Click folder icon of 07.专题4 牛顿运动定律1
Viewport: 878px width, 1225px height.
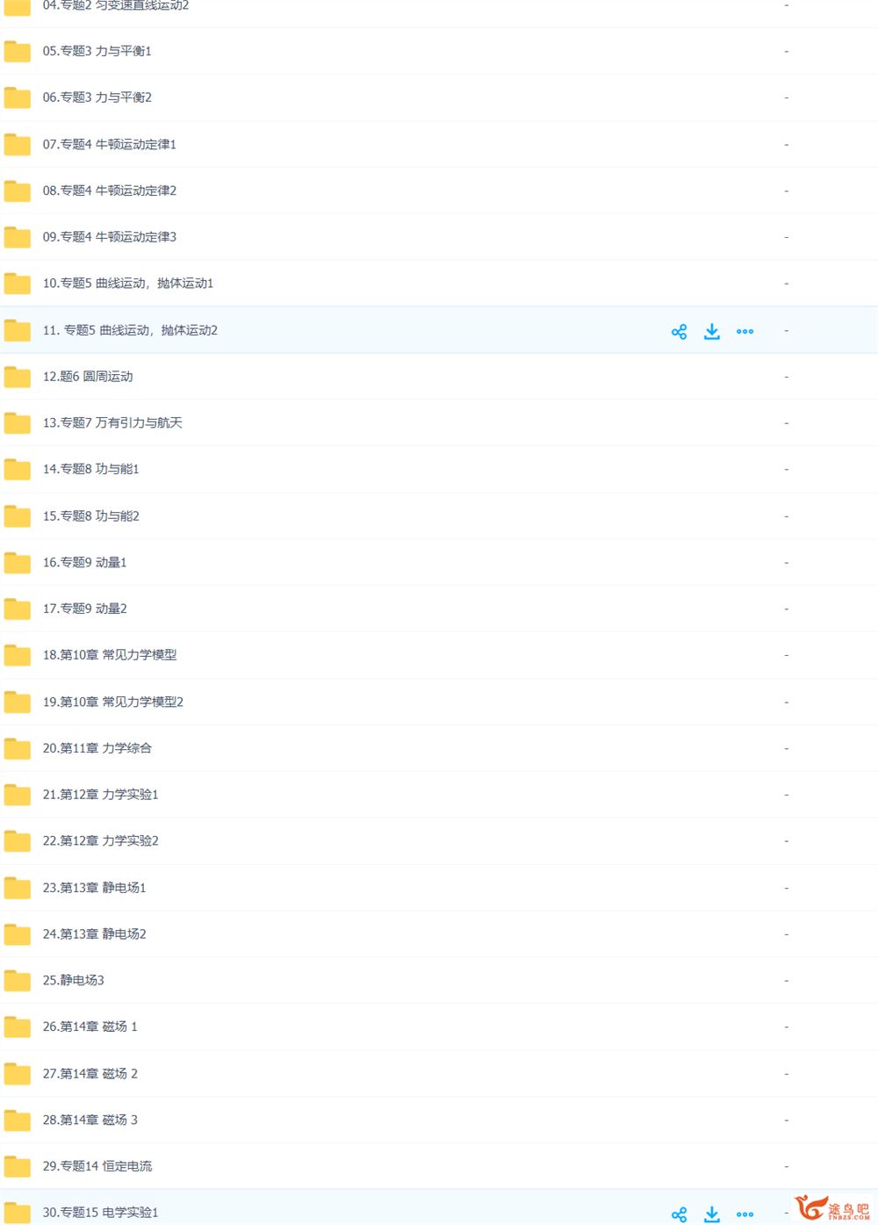[x=18, y=144]
